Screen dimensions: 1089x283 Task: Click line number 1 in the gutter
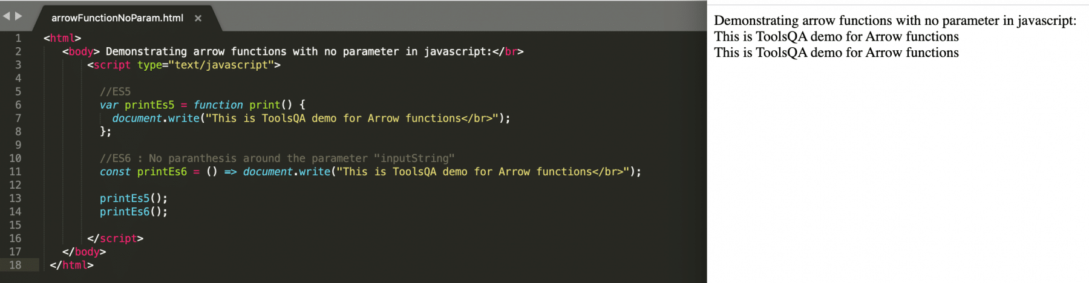click(18, 38)
